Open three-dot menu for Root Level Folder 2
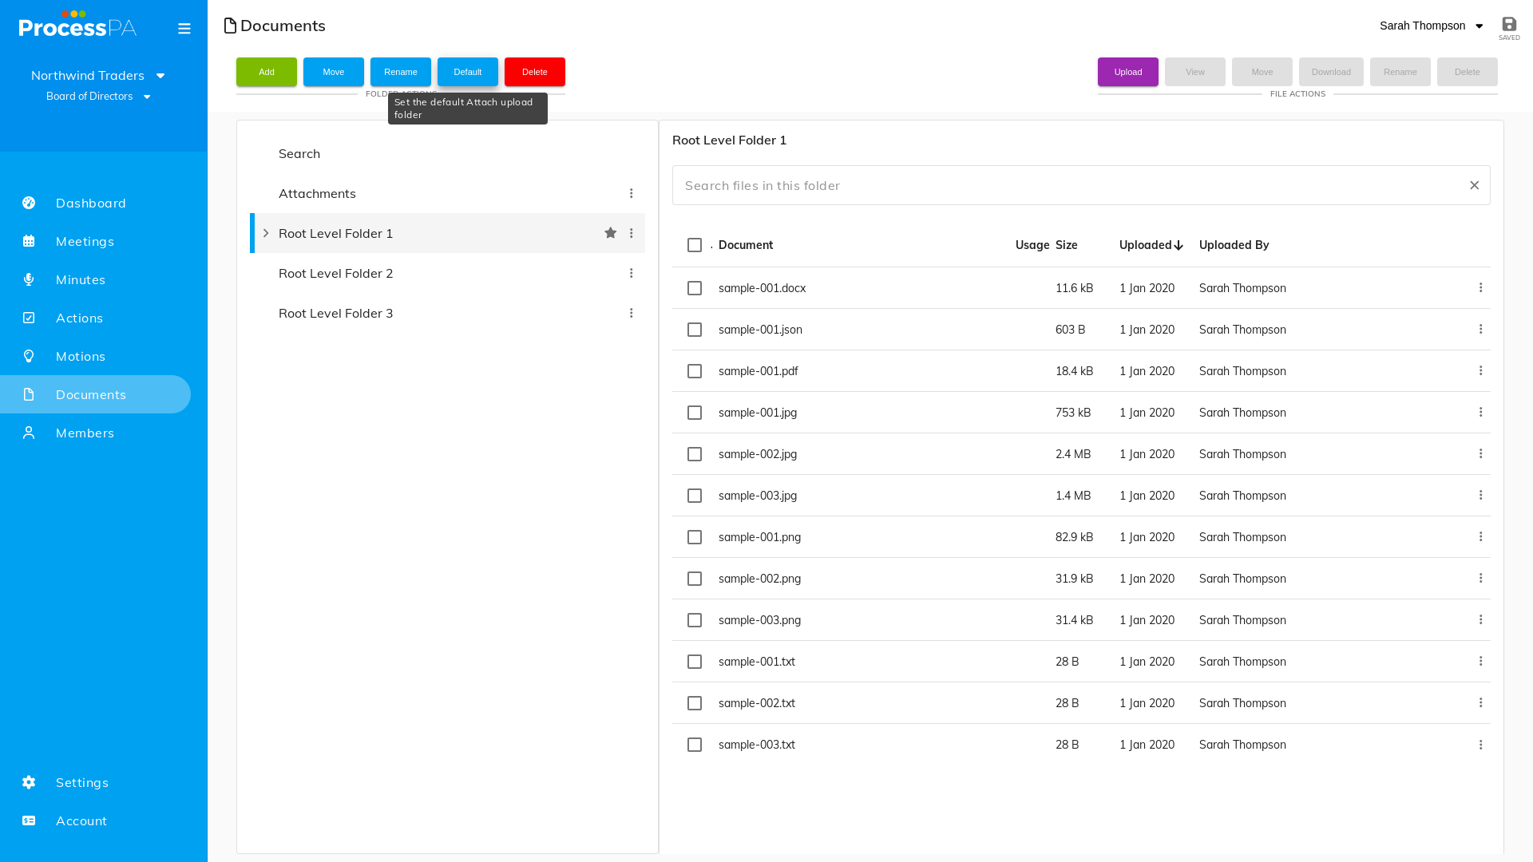Viewport: 1533px width, 862px height. point(631,273)
